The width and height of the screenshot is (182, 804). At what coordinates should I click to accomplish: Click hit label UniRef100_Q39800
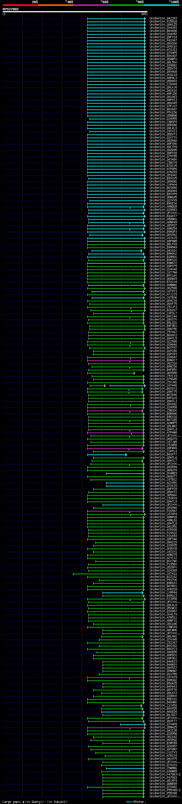163,696
